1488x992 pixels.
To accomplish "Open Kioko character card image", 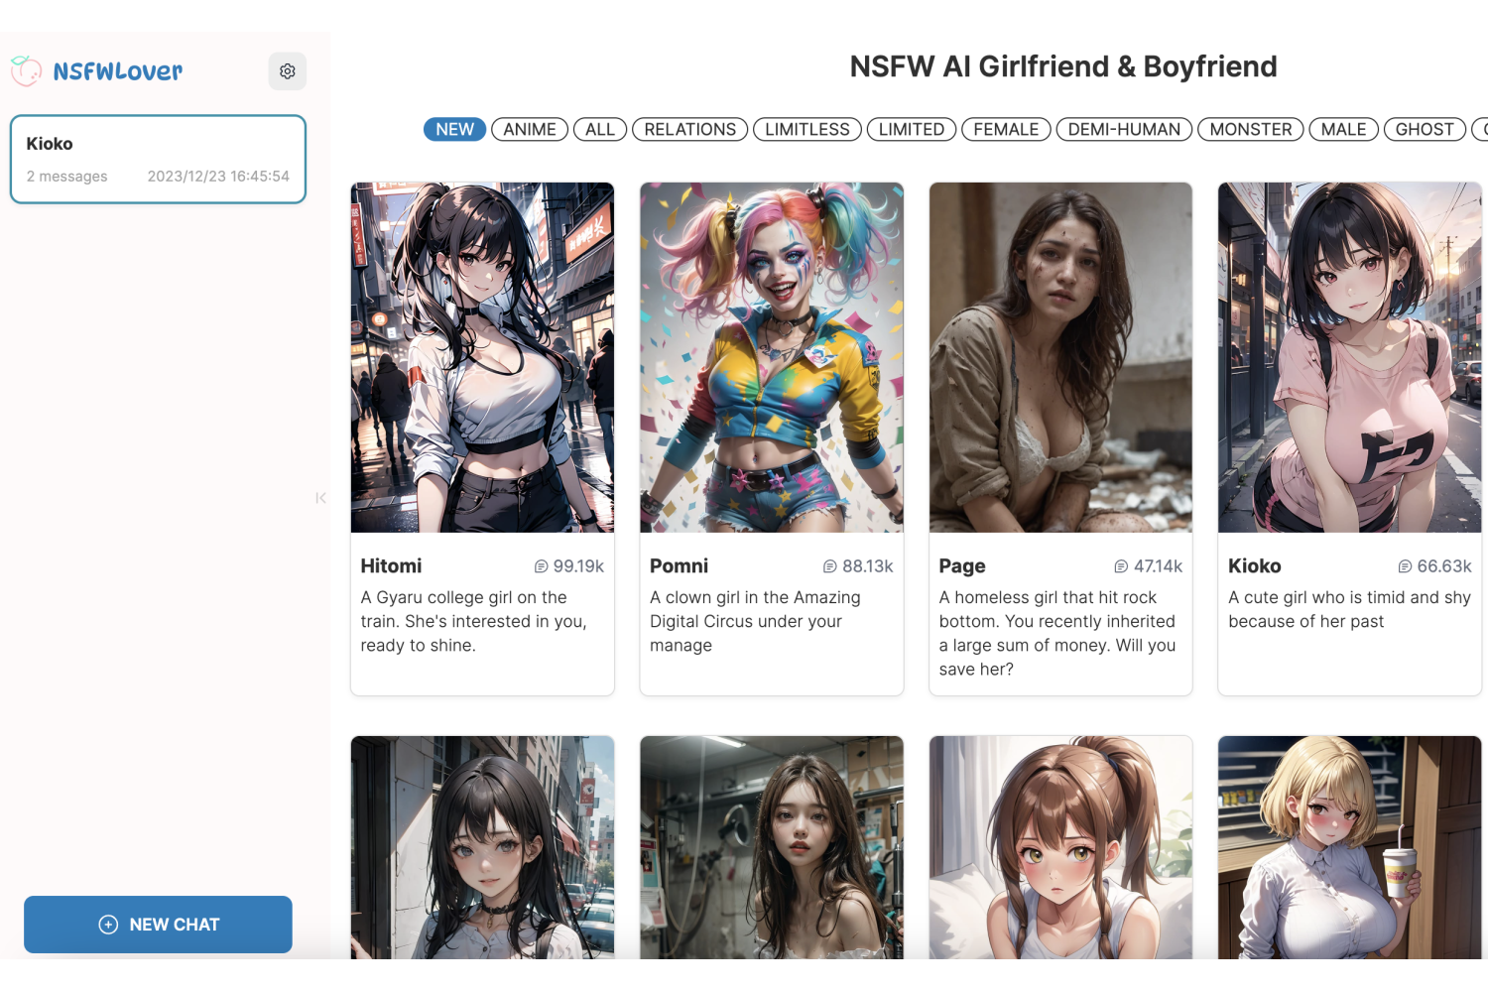I will point(1350,357).
